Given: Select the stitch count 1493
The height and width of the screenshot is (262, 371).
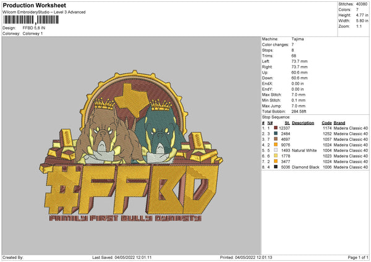Looking at the screenshot, I should tap(286, 150).
